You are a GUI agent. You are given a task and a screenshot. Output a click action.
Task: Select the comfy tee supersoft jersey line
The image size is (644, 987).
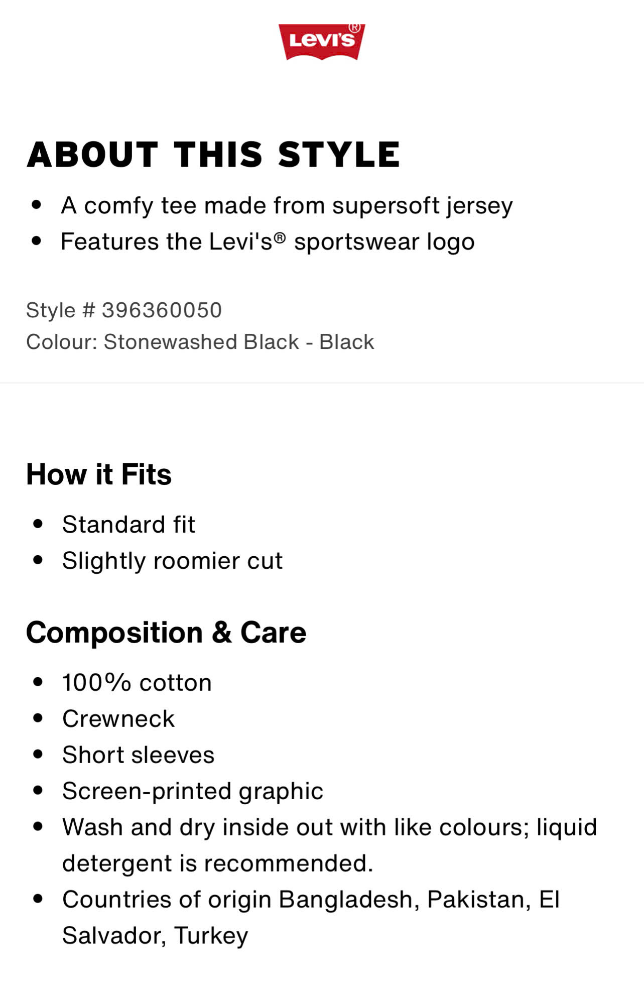287,206
